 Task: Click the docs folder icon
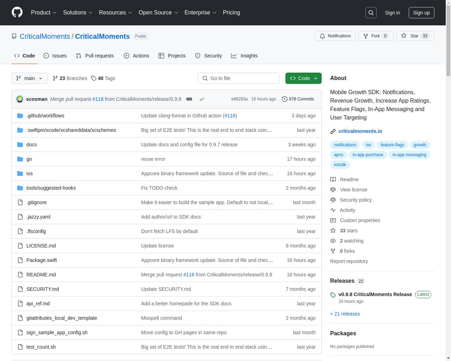20,145
